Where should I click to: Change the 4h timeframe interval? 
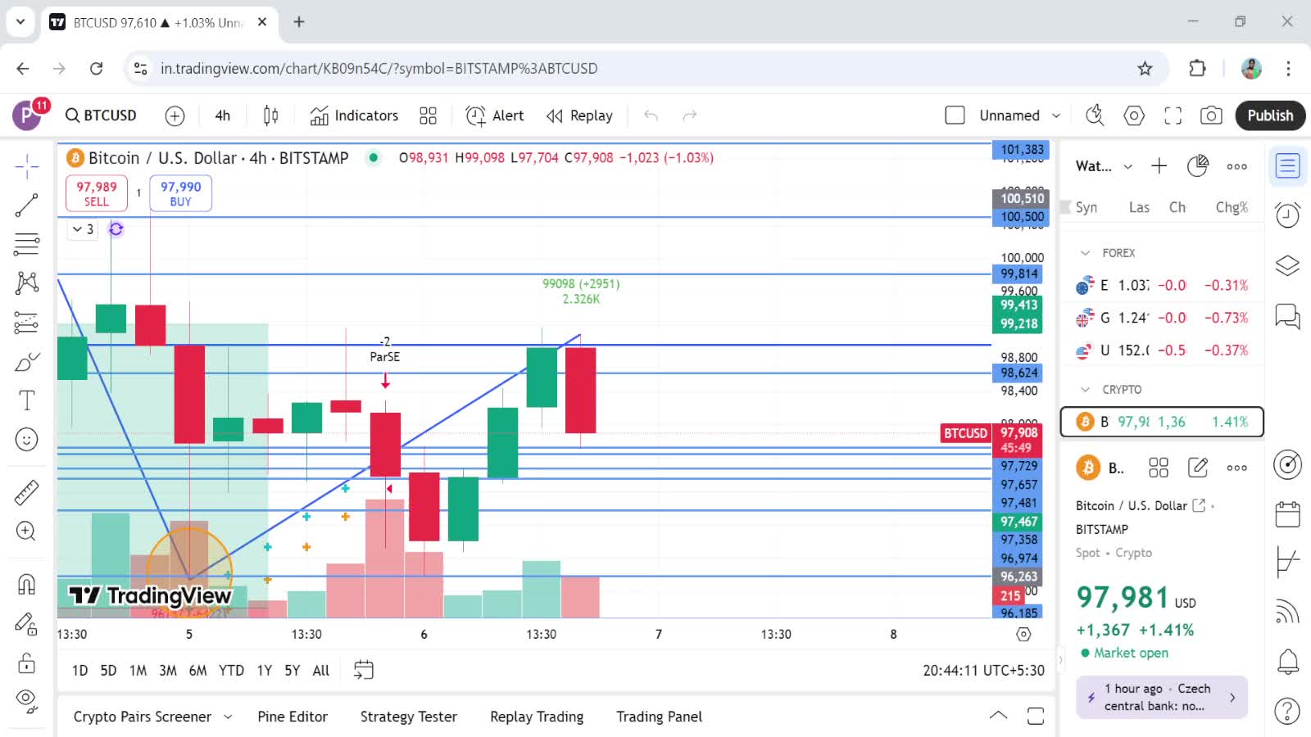coord(223,115)
